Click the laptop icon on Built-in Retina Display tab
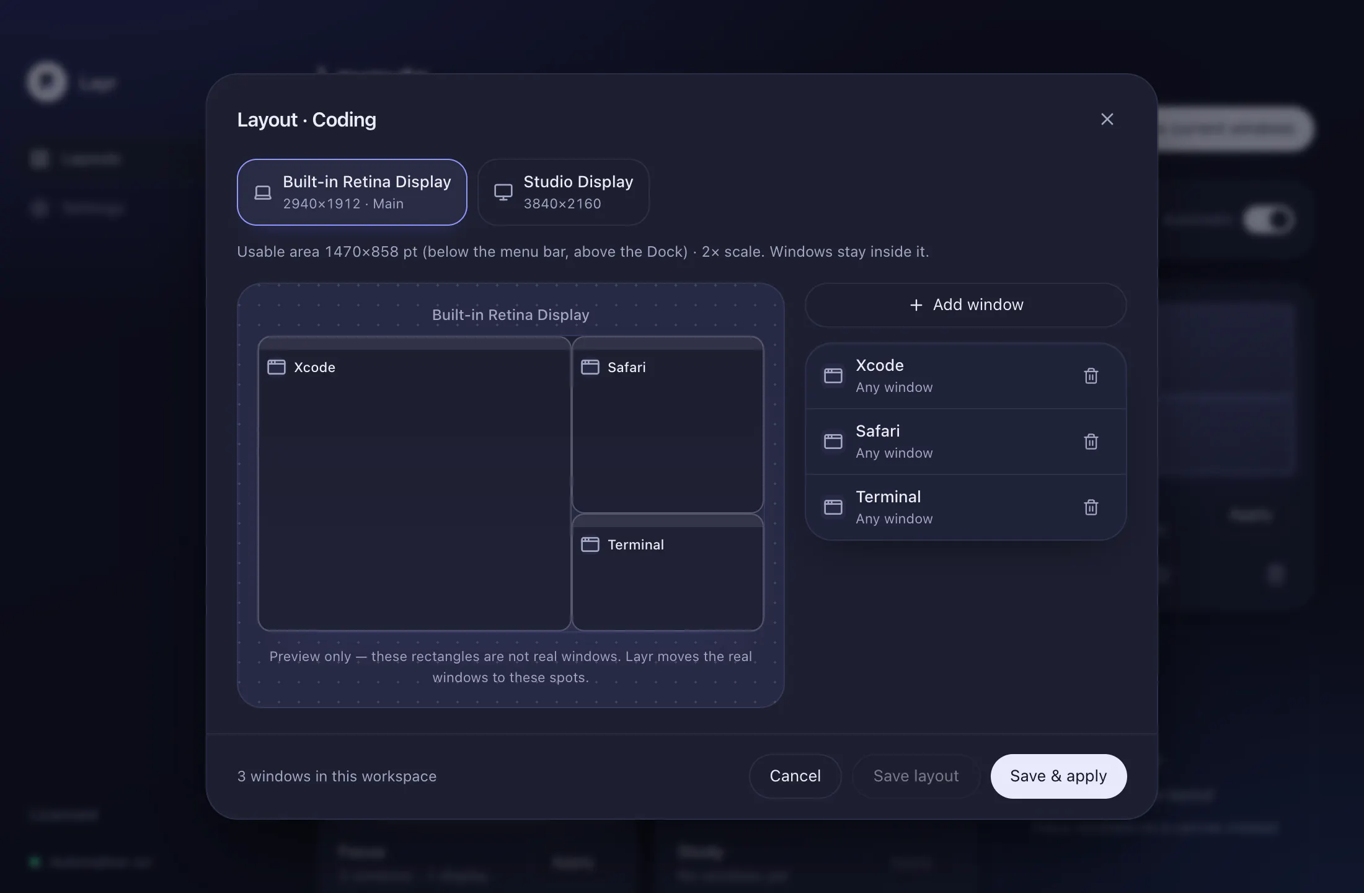 pyautogui.click(x=263, y=192)
